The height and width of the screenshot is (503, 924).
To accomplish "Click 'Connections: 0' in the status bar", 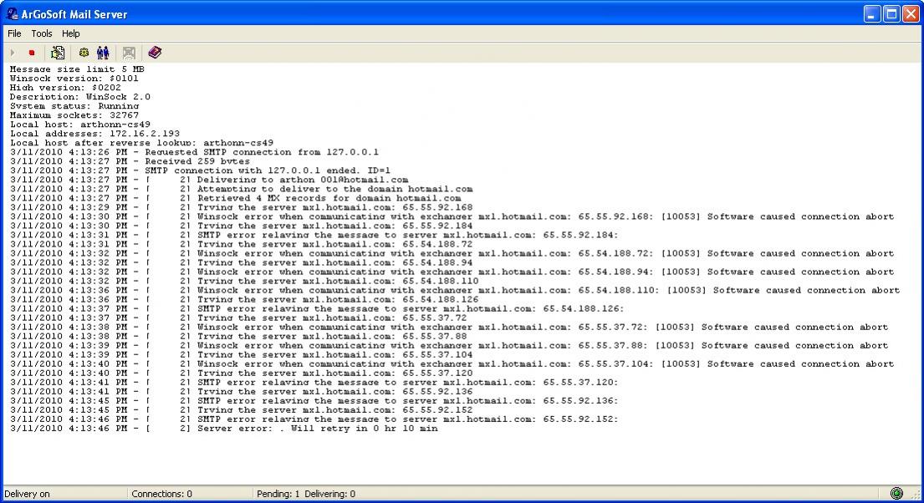I will click(161, 494).
